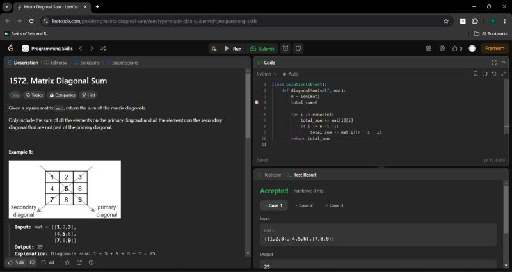Collapse the Code panel chevron
The height and width of the screenshot is (272, 512).
(504, 62)
